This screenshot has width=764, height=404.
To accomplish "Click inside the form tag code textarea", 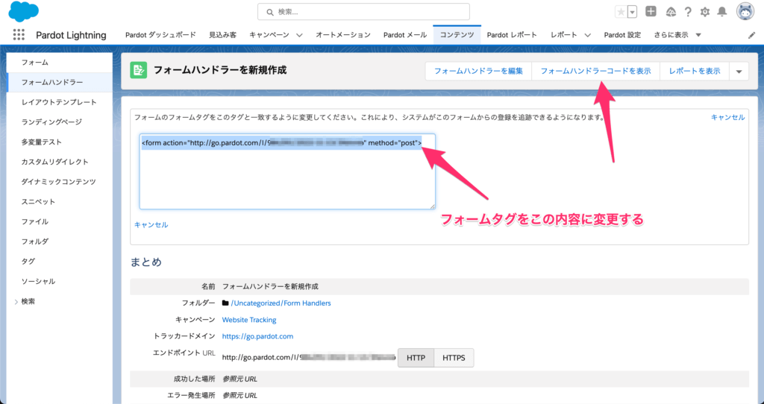I will coord(287,171).
